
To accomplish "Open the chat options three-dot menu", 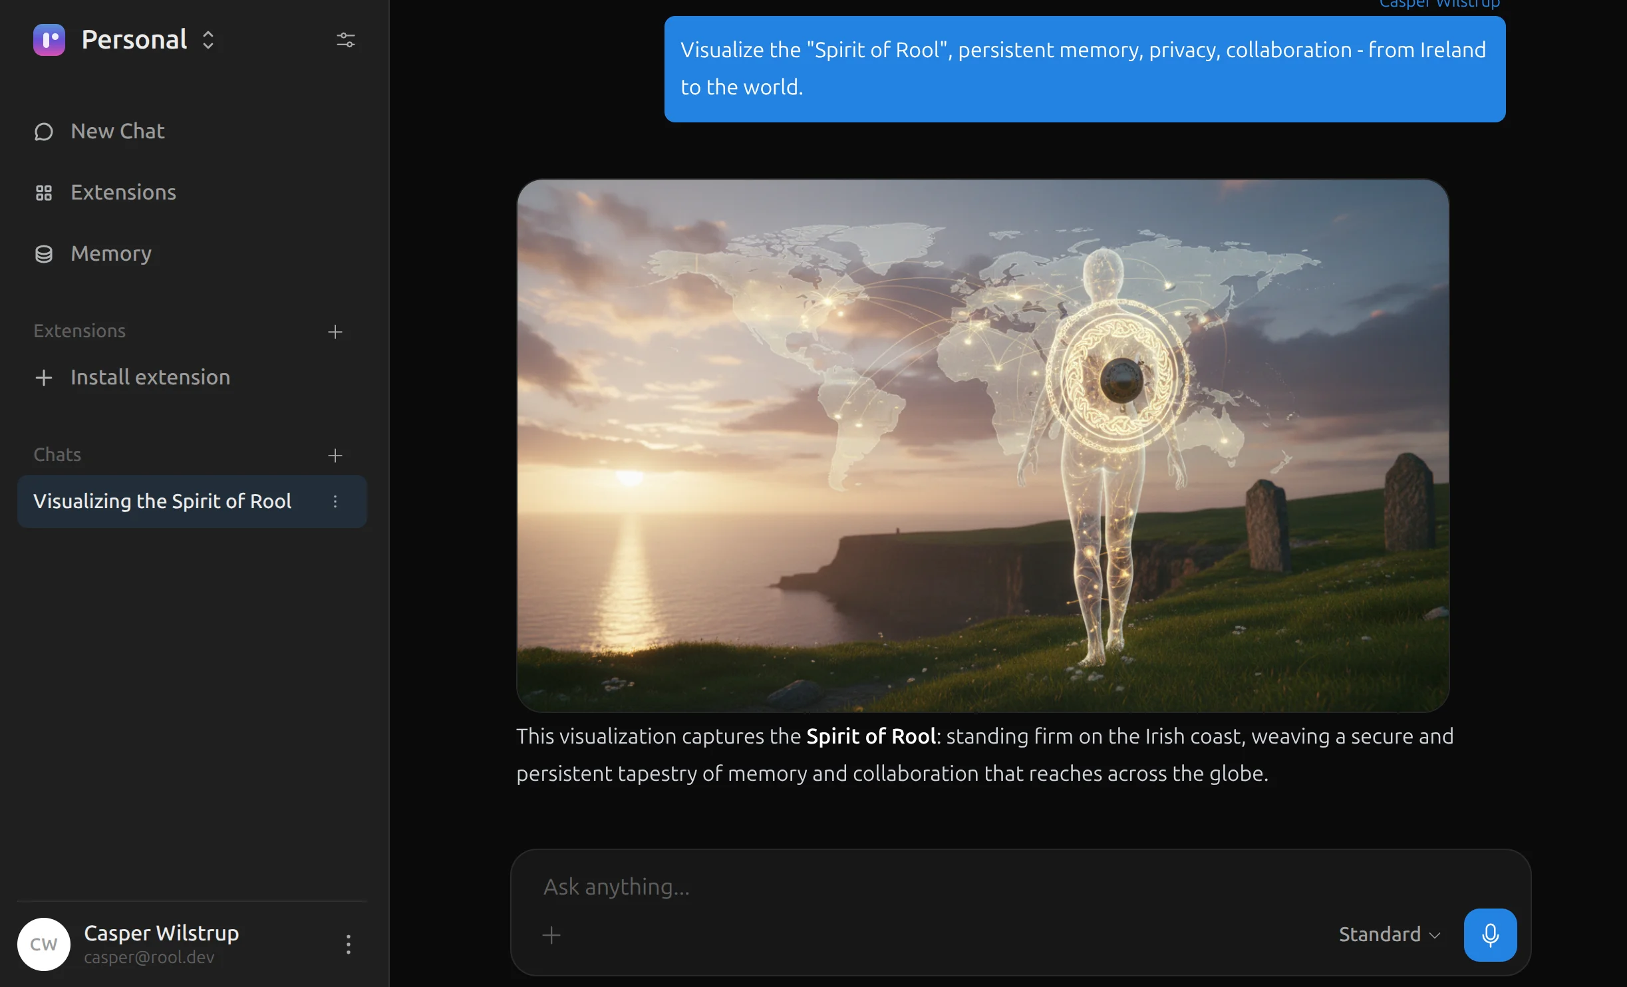I will click(336, 501).
